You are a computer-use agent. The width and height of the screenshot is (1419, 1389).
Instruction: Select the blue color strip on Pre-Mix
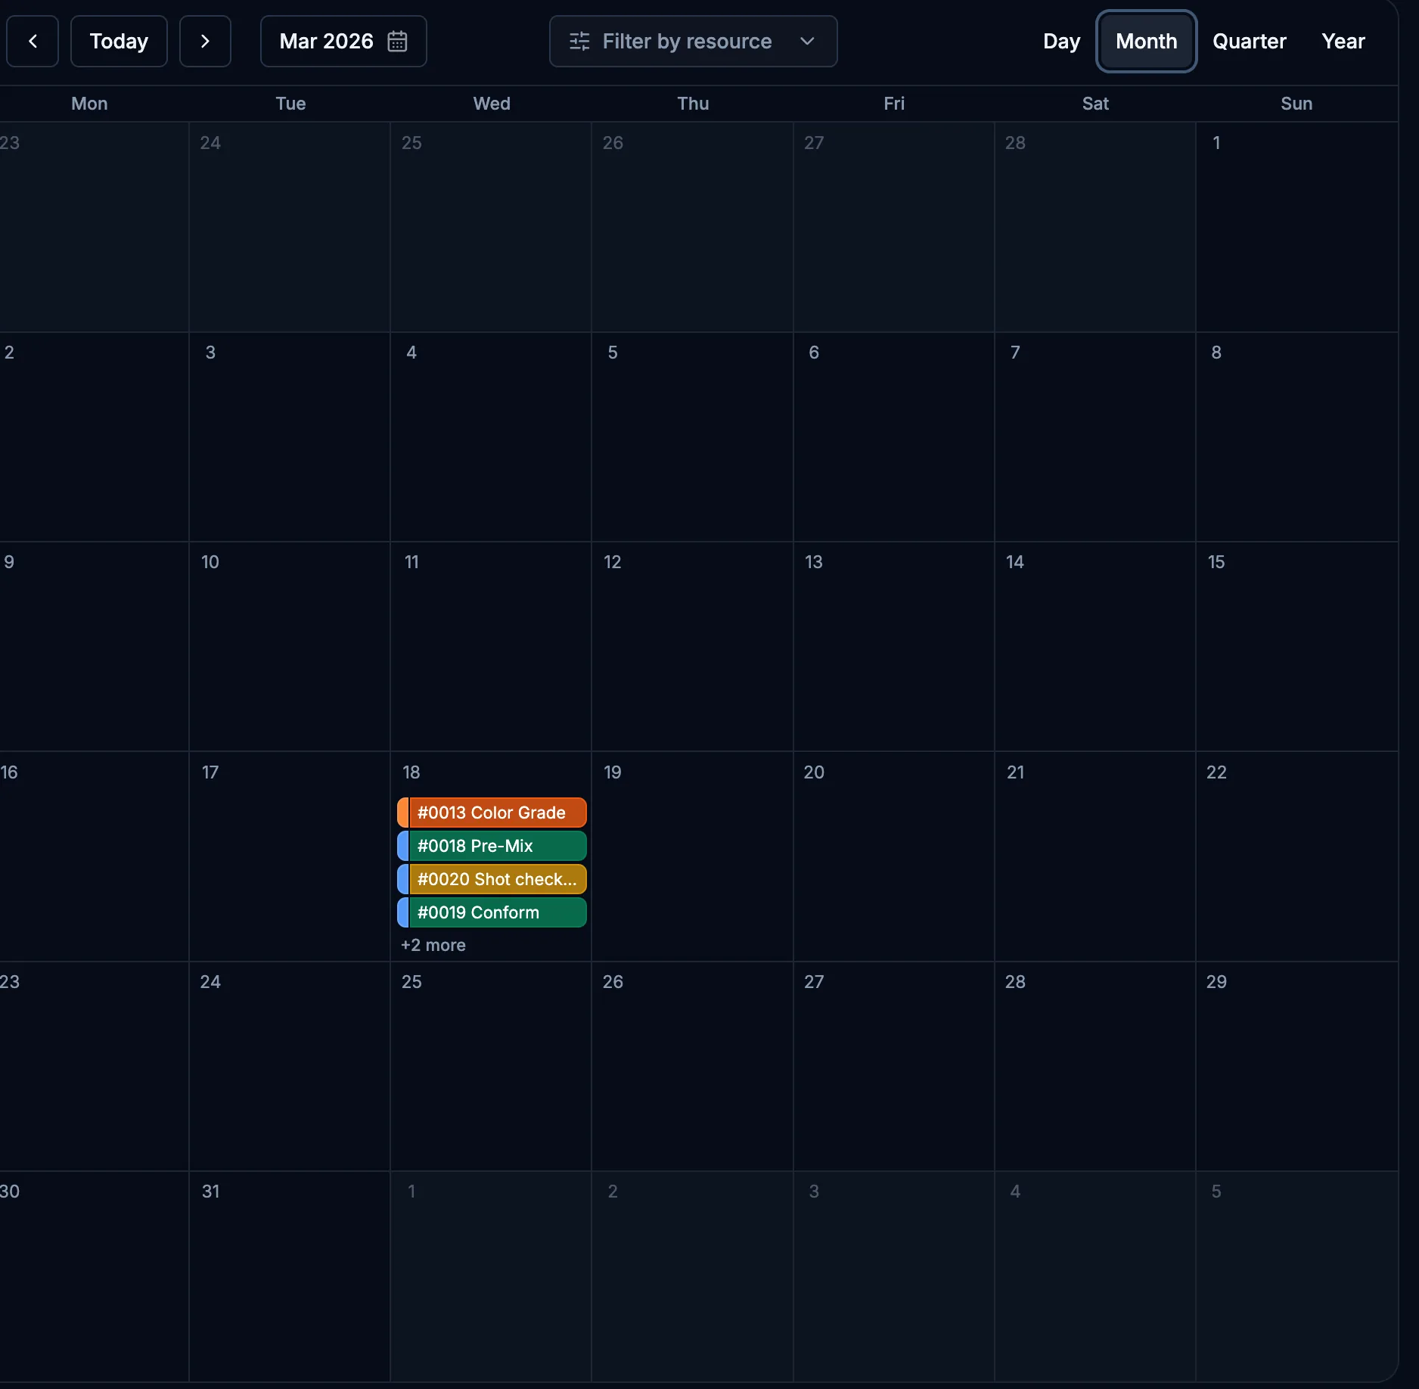tap(403, 846)
